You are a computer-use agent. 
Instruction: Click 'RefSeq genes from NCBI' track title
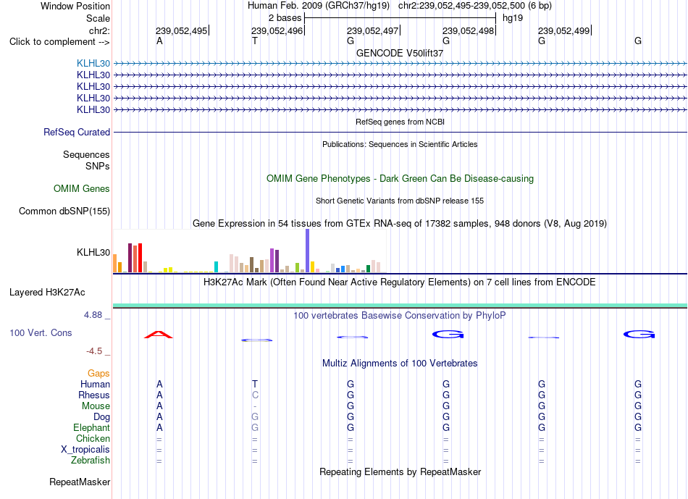(x=400, y=122)
